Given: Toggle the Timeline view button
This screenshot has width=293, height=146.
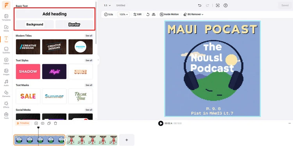Looking at the screenshot, I should pos(23,123).
